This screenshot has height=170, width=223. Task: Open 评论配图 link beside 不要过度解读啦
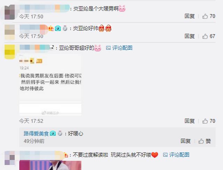(176, 155)
